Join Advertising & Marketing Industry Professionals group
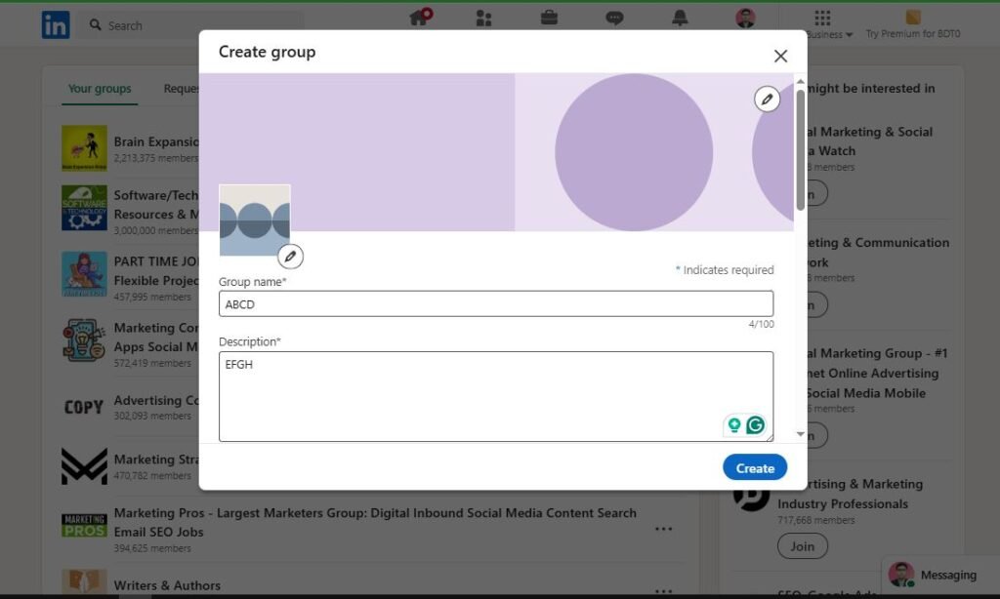This screenshot has height=599, width=1000. [803, 546]
